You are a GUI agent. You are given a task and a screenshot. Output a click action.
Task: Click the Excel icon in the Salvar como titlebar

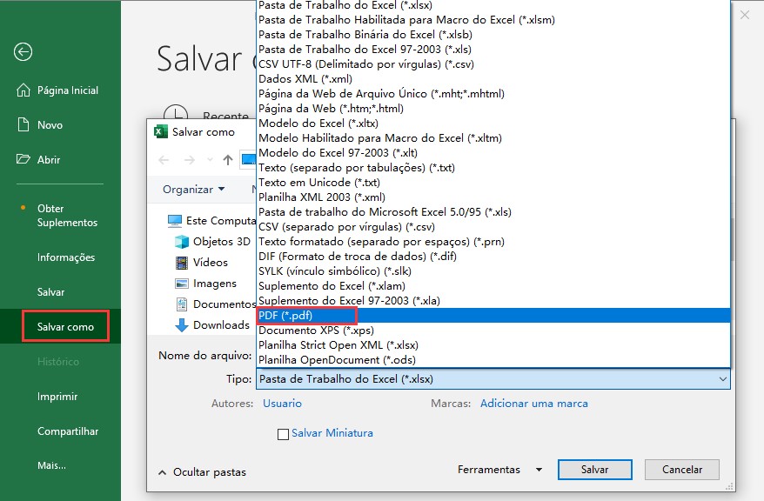coord(160,130)
